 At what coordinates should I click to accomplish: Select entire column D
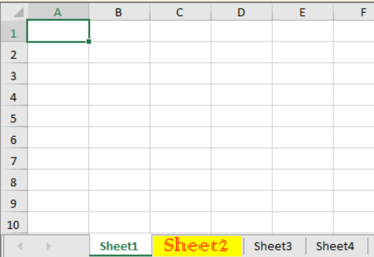(241, 12)
